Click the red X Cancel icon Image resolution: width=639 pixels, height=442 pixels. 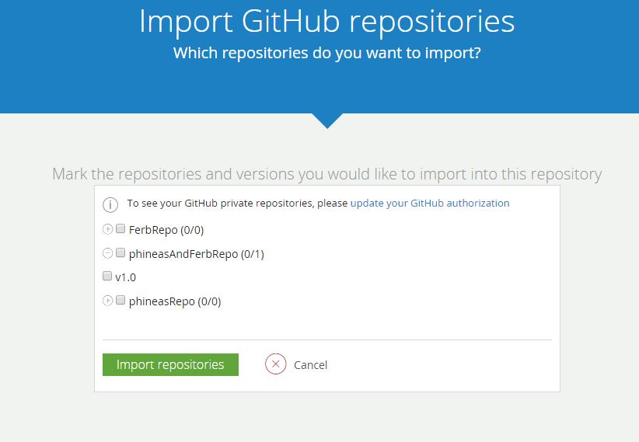276,364
